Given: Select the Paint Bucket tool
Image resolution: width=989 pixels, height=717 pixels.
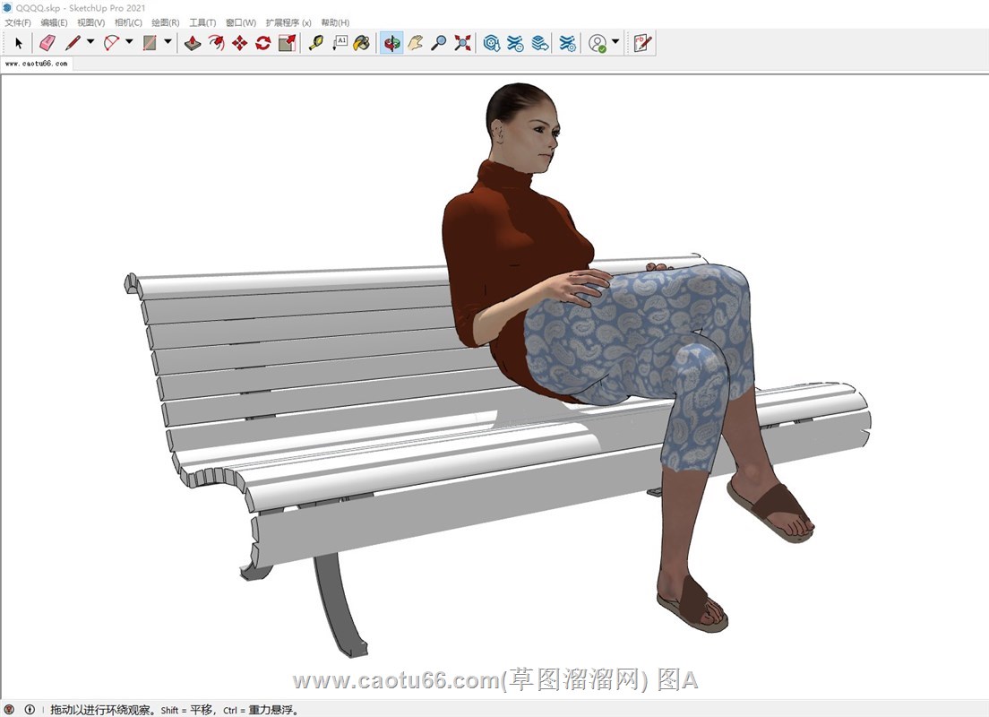Looking at the screenshot, I should (x=361, y=43).
